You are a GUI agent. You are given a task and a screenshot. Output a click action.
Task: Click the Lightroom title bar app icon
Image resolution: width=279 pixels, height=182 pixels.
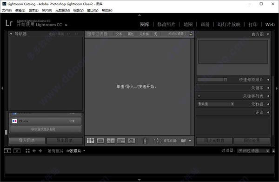point(4,4)
